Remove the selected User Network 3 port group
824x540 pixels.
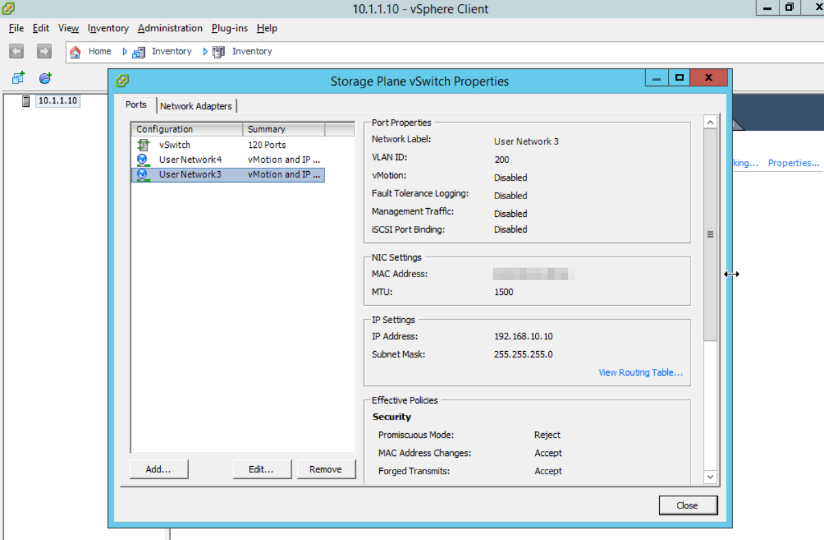coord(326,469)
